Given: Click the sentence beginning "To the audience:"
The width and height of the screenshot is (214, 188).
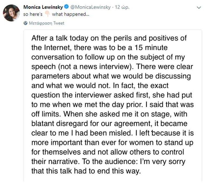Looking at the screenshot, I should tap(133, 162).
